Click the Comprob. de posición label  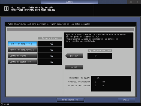79,82
